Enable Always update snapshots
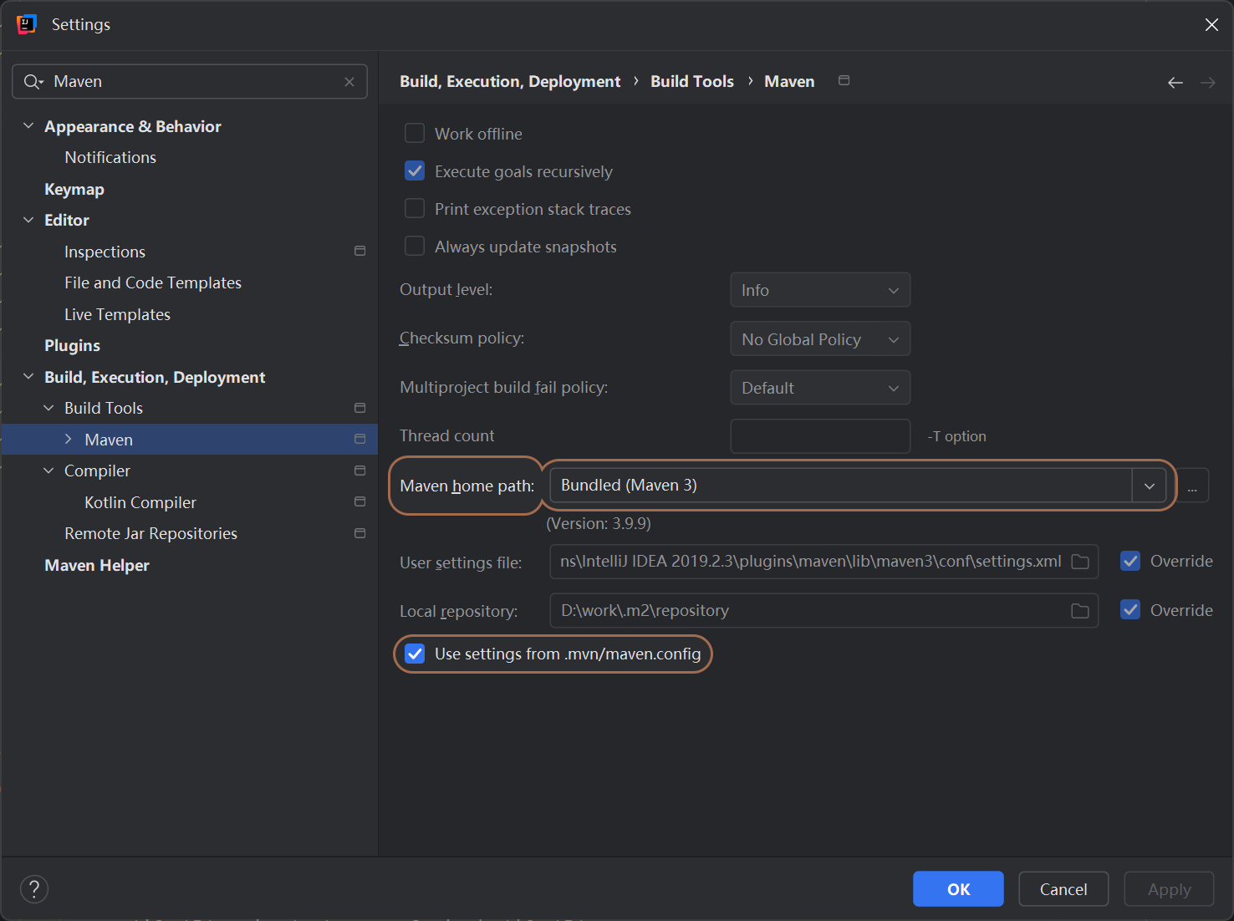Image resolution: width=1234 pixels, height=921 pixels. coord(415,247)
